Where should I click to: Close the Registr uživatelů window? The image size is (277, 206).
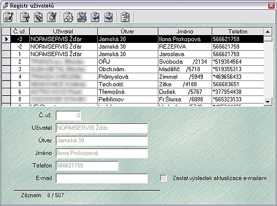(x=271, y=5)
